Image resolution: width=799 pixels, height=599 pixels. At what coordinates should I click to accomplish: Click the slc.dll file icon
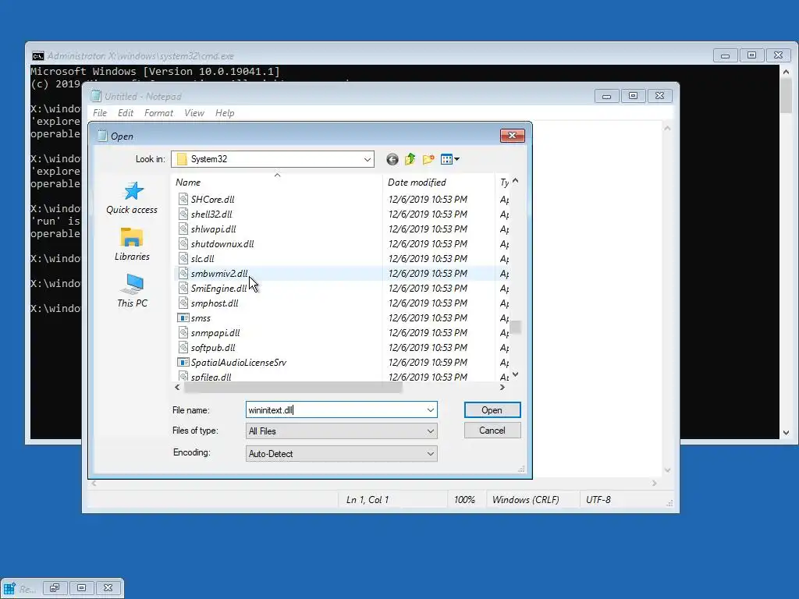click(183, 258)
